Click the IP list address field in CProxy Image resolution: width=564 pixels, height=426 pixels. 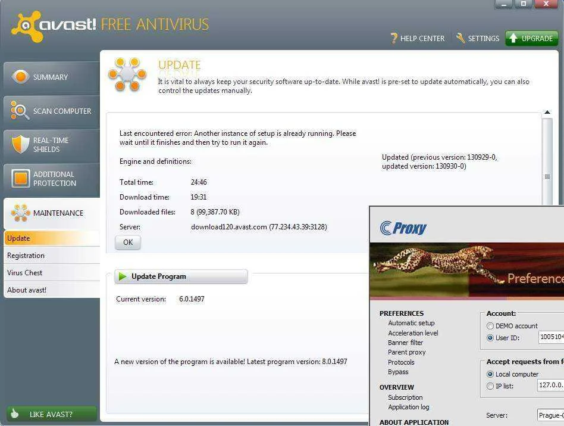(551, 385)
